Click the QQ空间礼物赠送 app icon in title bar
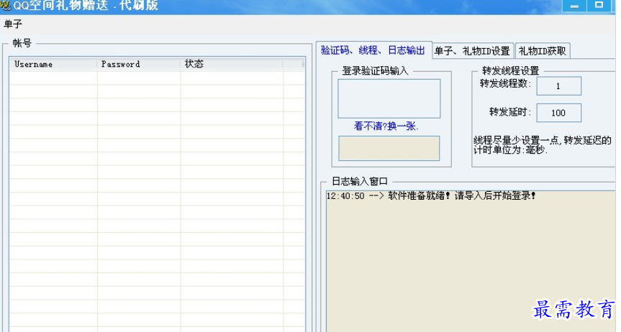 [x=6, y=5]
